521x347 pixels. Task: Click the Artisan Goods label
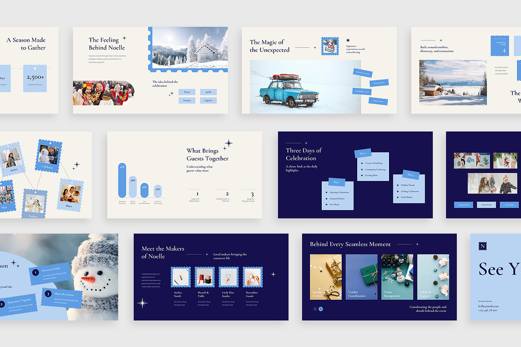463,204
